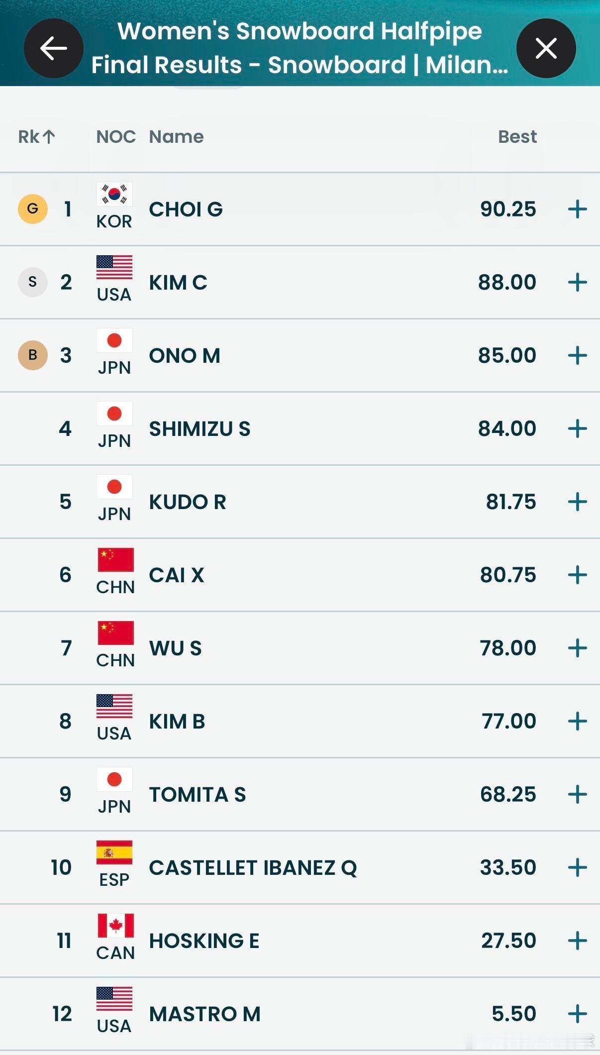Click the silver medal S badge
The width and height of the screenshot is (600, 1055).
pyautogui.click(x=33, y=282)
